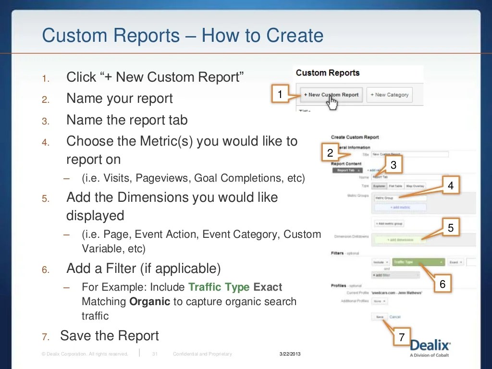The width and height of the screenshot is (492, 369).
Task: Click the New Custom Report title input field
Action: click(411, 154)
